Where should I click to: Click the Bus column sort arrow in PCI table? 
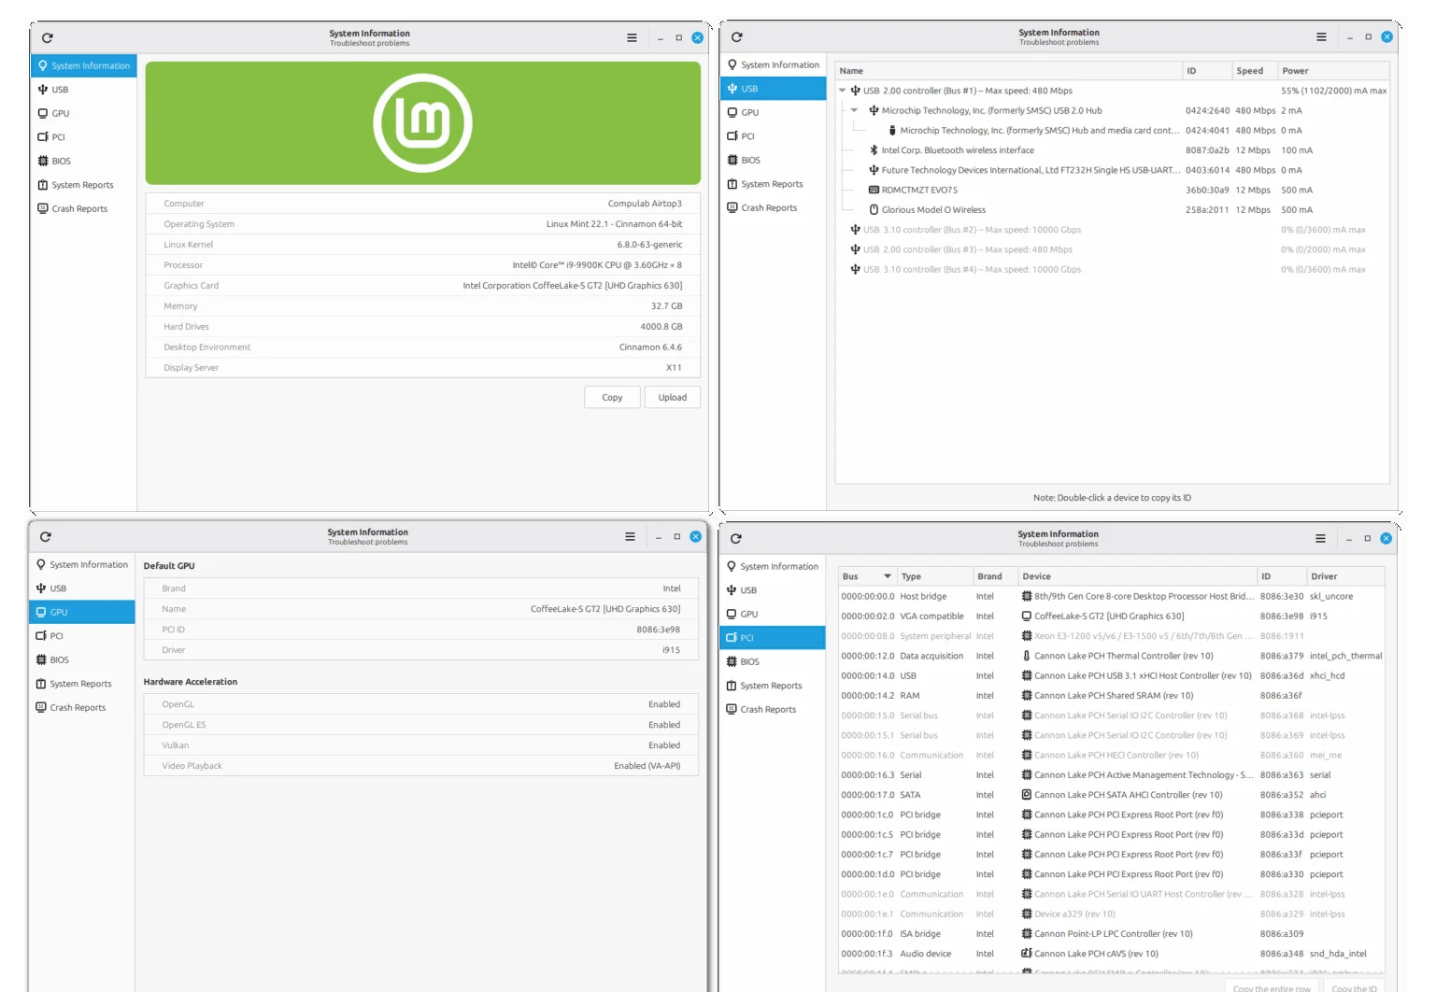887,576
